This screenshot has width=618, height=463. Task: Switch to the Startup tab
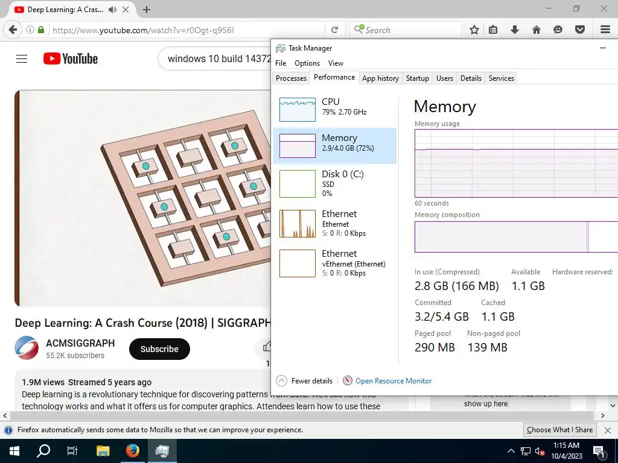[x=418, y=78]
